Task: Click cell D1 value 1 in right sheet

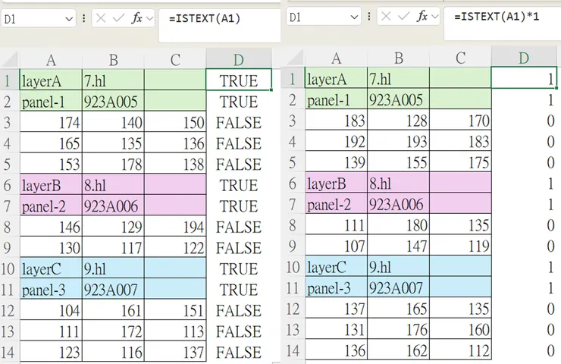Action: [524, 79]
